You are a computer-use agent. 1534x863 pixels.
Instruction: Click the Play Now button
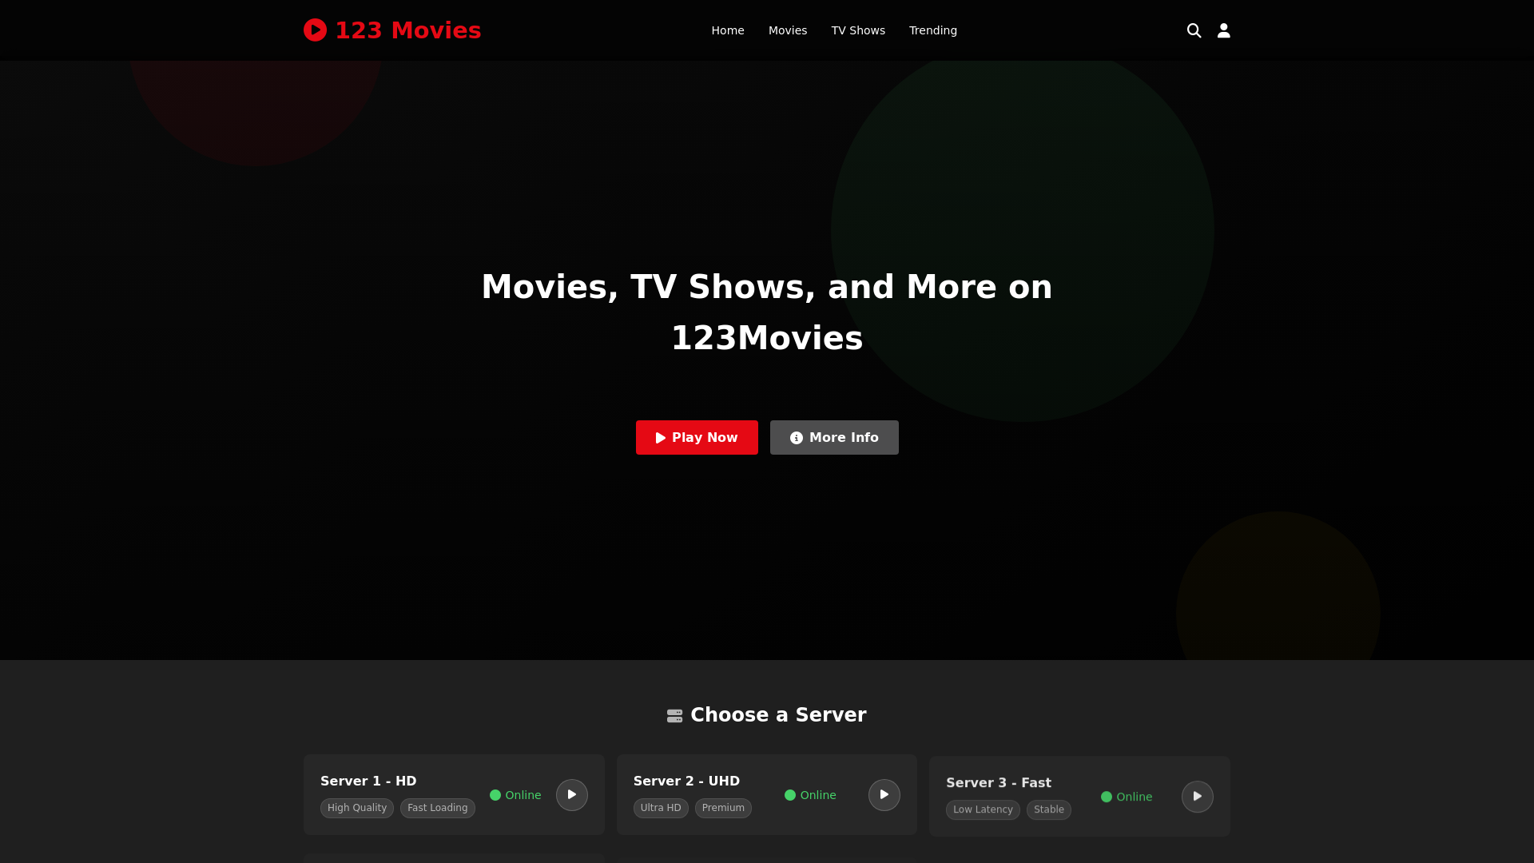coord(697,437)
